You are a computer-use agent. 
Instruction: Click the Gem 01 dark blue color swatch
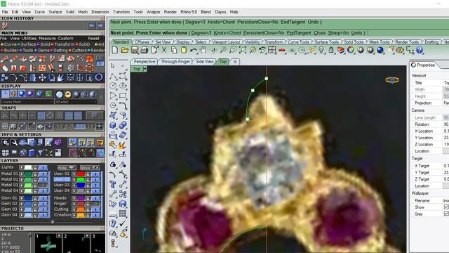pyautogui.click(x=28, y=198)
